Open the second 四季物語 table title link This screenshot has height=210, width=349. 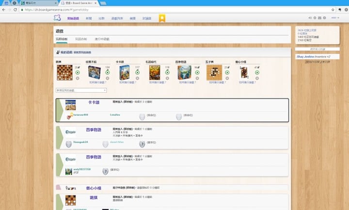pos(94,157)
